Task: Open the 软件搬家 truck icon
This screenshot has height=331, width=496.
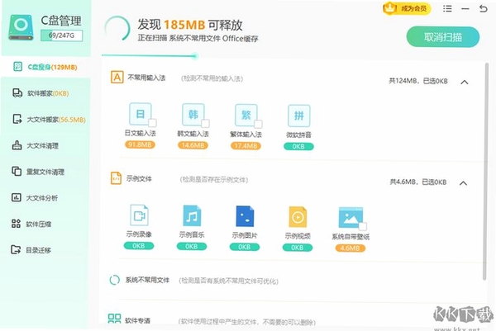Action: point(17,92)
